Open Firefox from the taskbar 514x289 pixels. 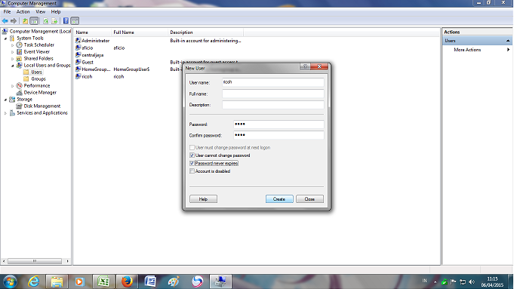click(127, 281)
